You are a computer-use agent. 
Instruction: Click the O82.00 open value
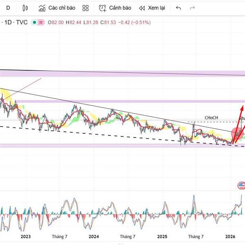click(56, 22)
